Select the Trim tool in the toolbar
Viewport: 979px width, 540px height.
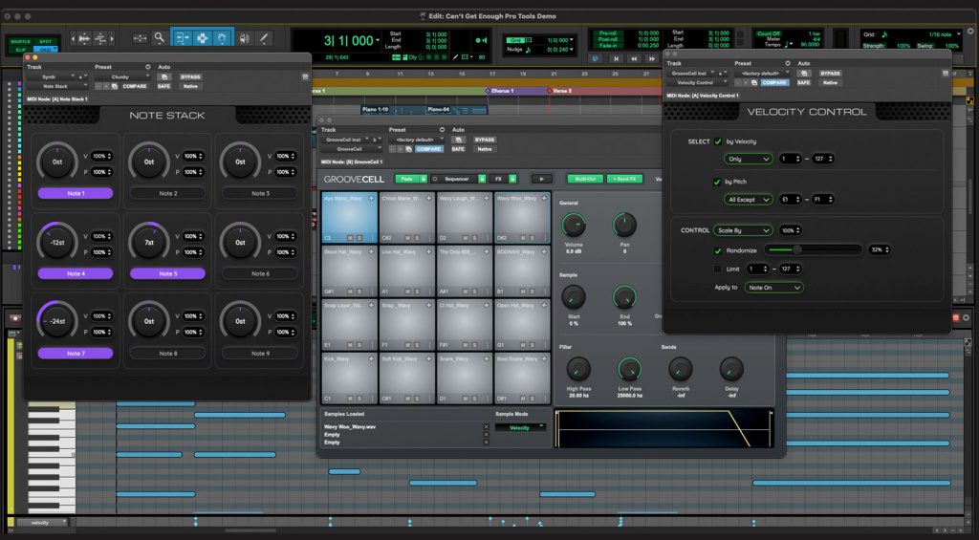181,38
